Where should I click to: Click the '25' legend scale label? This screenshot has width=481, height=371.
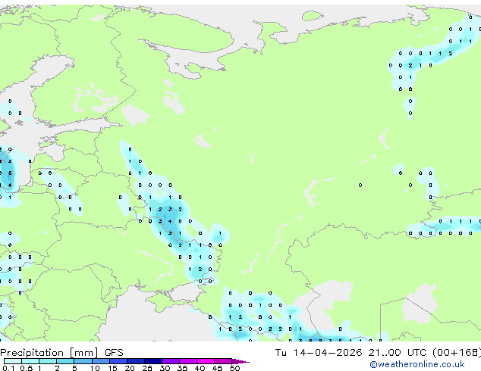coord(147,368)
